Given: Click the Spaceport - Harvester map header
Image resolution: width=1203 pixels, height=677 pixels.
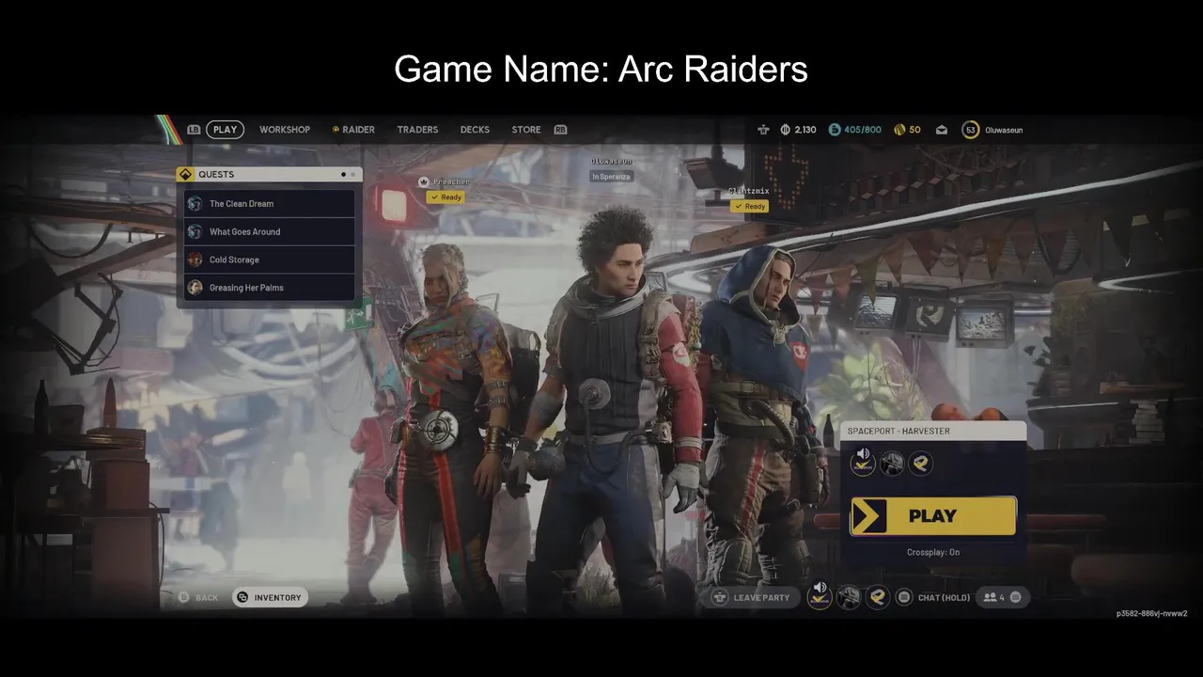Looking at the screenshot, I should (933, 431).
